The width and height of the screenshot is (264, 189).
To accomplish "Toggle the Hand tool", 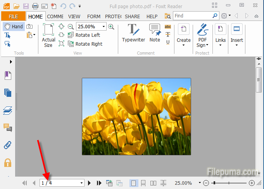I will (x=14, y=26).
